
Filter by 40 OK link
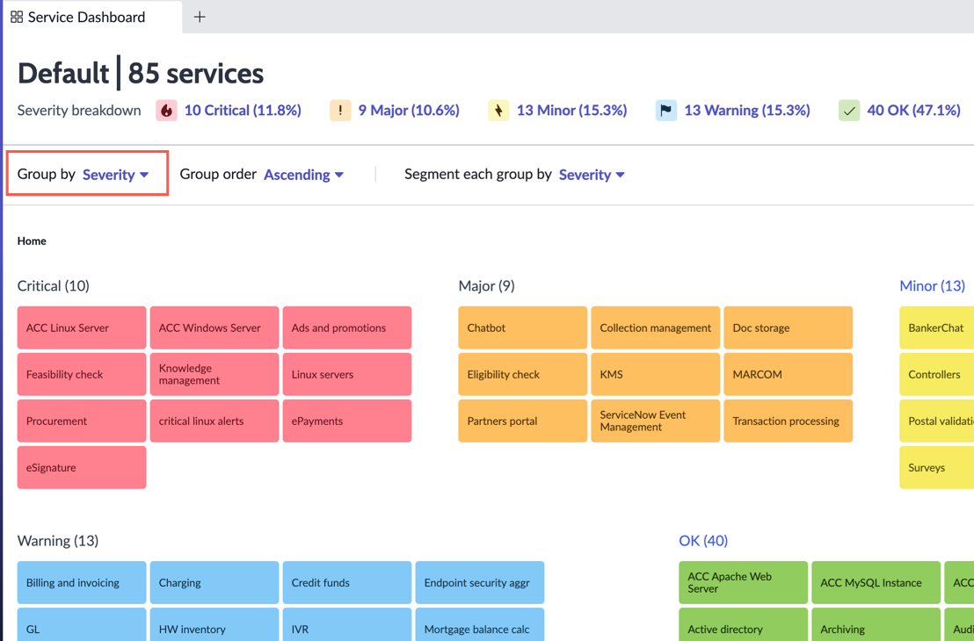pyautogui.click(x=913, y=111)
